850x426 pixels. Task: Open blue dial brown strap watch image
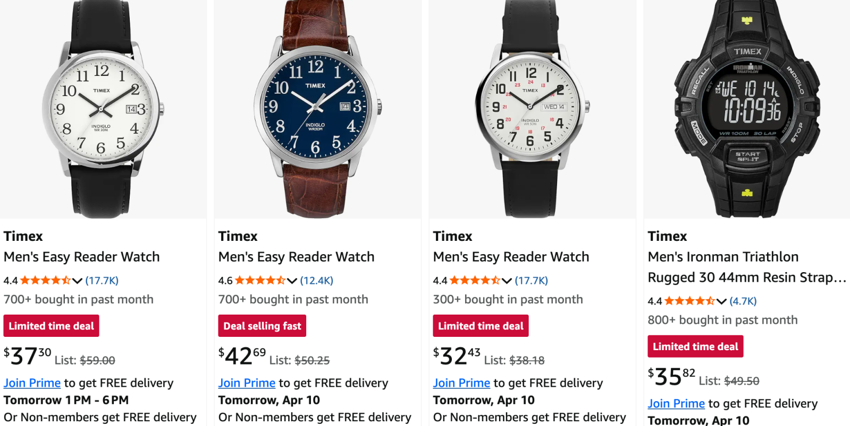(x=317, y=109)
